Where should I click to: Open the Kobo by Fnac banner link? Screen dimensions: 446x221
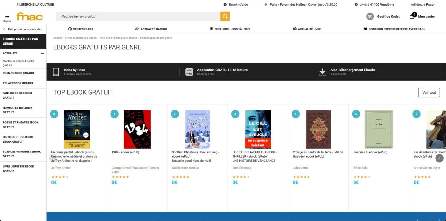pos(74,70)
